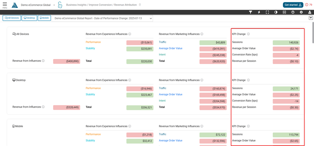314x146 pixels.
Task: Open the info guide book icon
Action: 284,12
